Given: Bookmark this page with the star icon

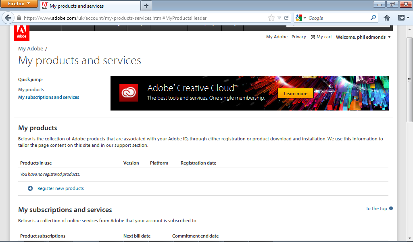Looking at the screenshot, I should point(271,18).
